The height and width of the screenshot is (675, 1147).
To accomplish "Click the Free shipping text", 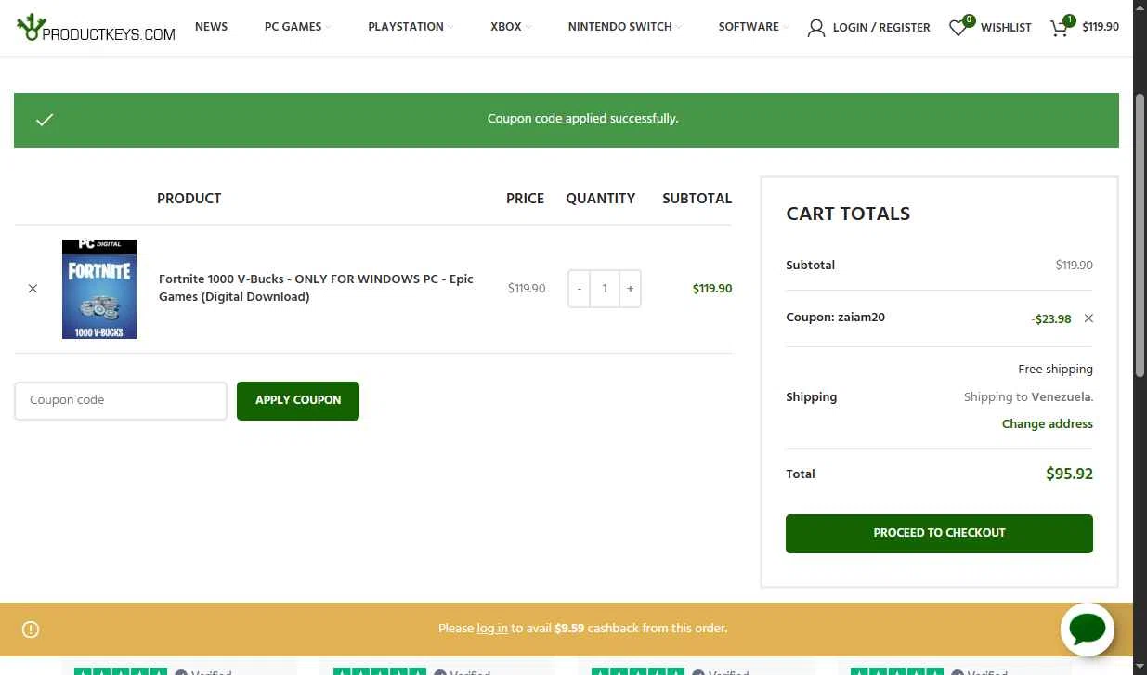I will click(1055, 370).
